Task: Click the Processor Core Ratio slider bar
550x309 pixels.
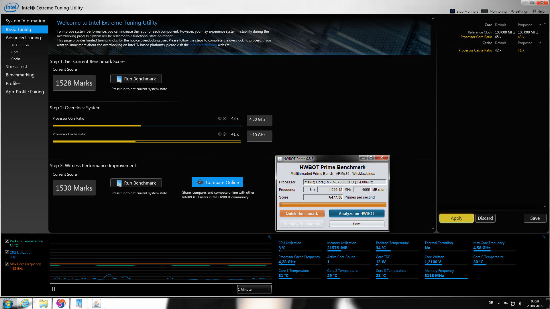Action: pyautogui.click(x=147, y=126)
